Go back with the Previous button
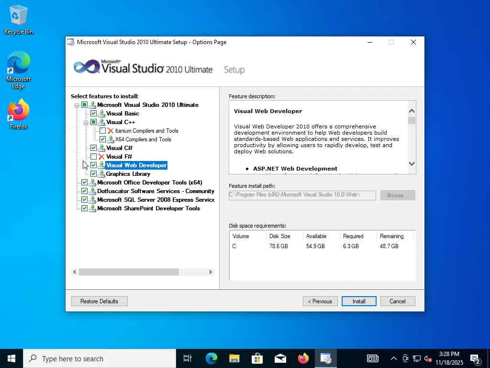 (x=320, y=301)
